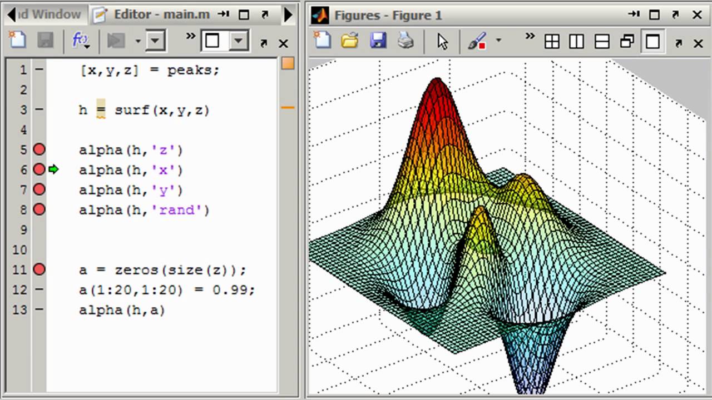
Task: Toggle the breakpoint on line 11
Action: 39,270
